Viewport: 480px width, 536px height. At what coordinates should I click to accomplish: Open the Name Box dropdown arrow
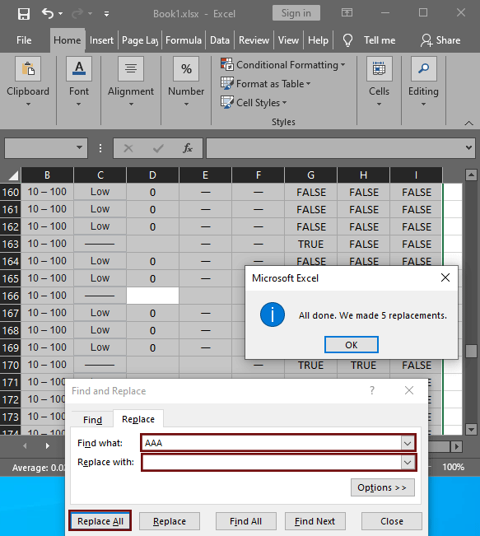click(x=79, y=147)
